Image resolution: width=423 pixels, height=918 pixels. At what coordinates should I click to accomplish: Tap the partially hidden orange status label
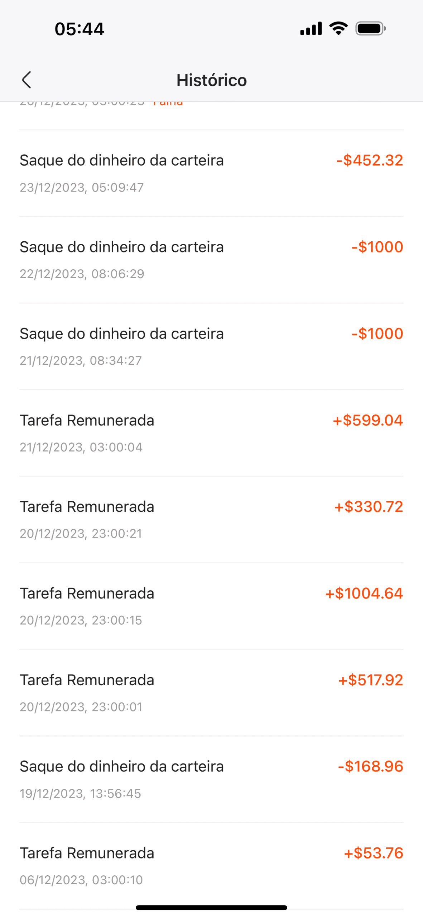tap(168, 104)
